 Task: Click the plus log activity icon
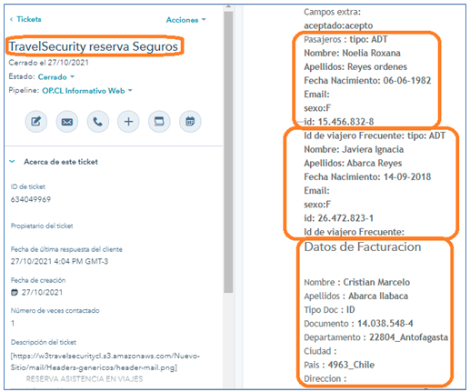click(128, 122)
